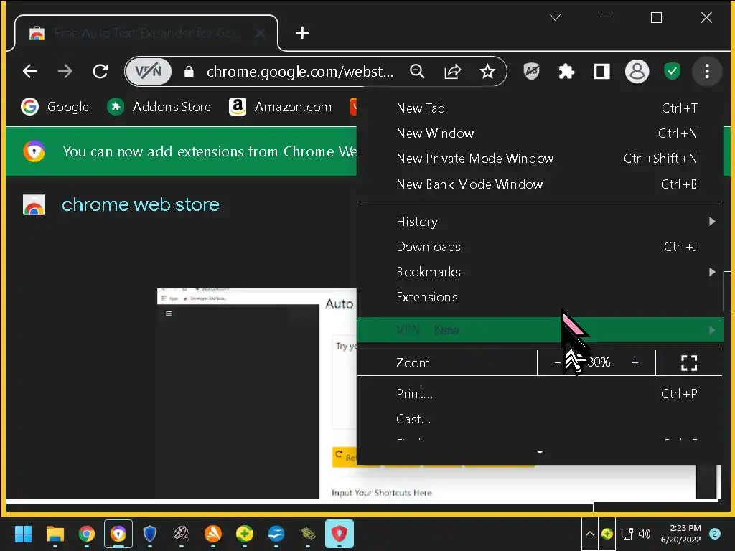Screen dimensions: 735x551
Task: Choose New Tab from the menu
Action: 540,108
